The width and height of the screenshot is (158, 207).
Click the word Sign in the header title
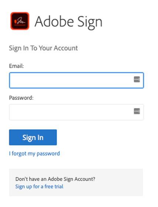pyautogui.click(x=90, y=23)
